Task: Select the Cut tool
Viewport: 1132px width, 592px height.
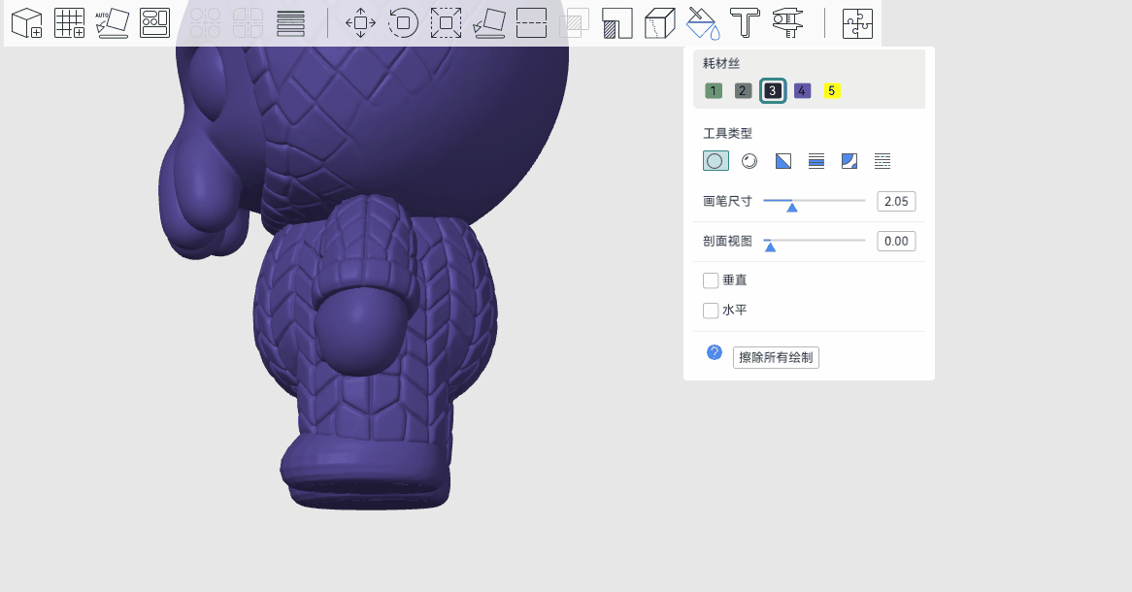Action: pos(531,23)
